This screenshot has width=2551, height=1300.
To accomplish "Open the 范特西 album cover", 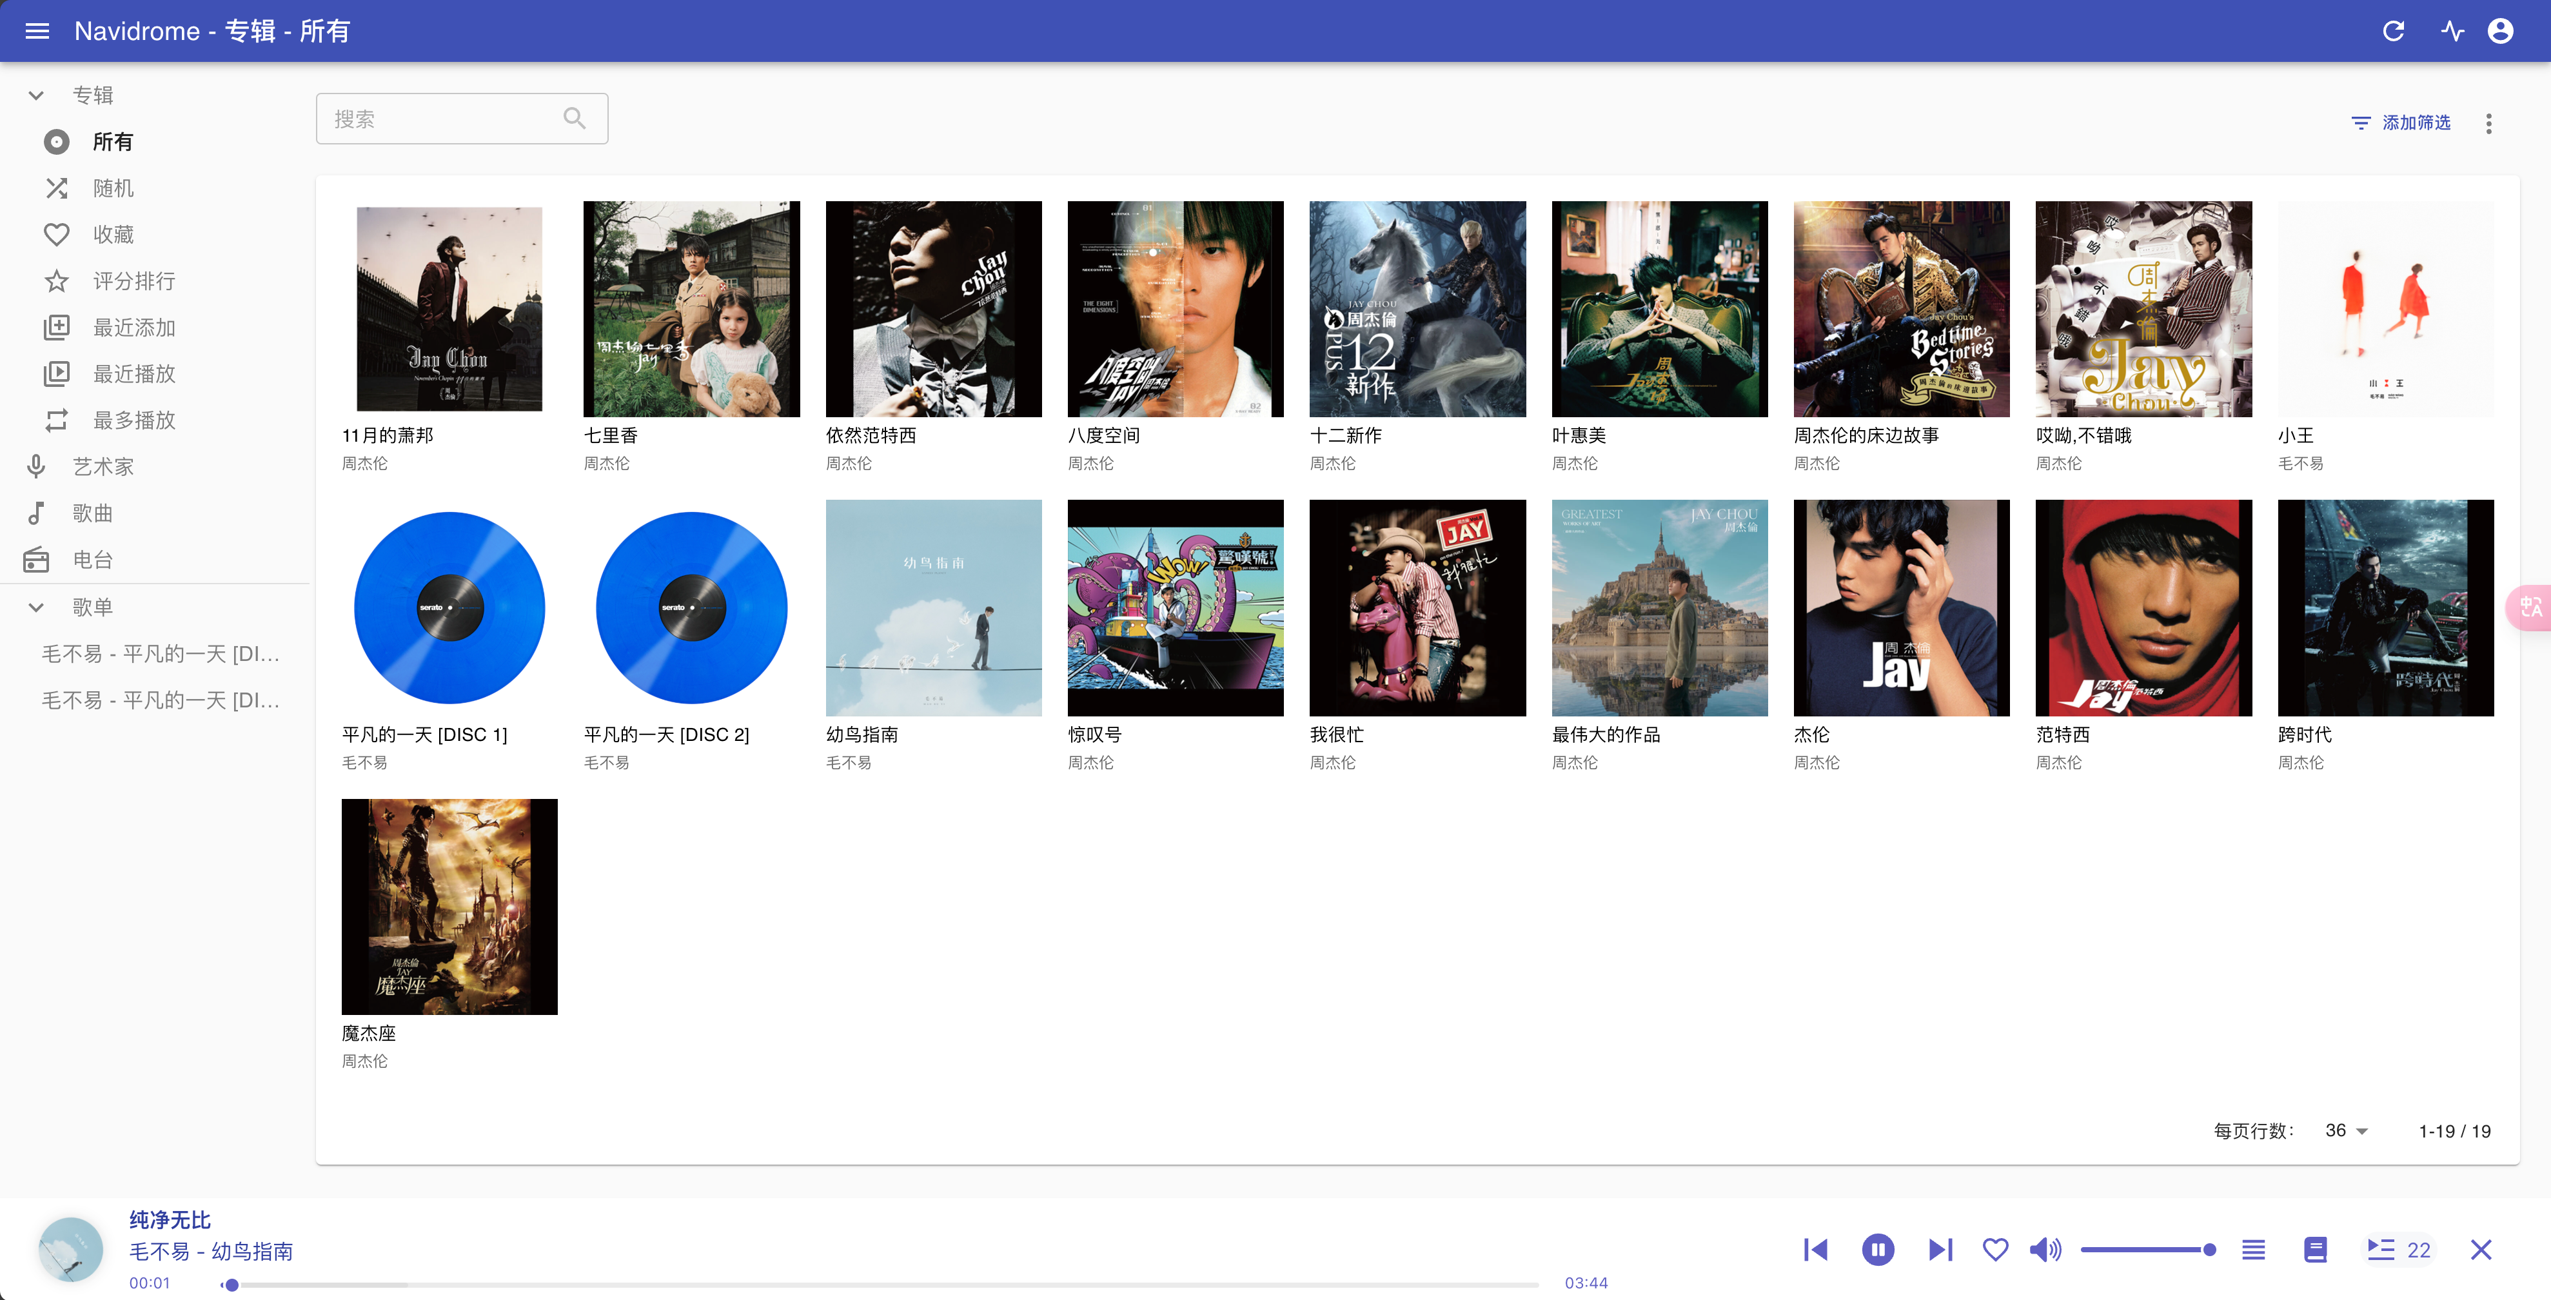I will (2144, 608).
